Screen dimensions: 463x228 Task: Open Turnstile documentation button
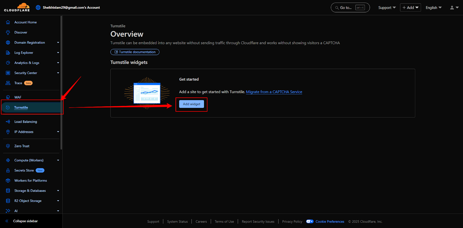click(135, 52)
